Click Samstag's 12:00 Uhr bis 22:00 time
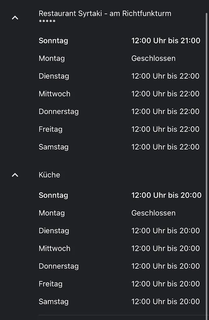209x320 pixels. 165,147
